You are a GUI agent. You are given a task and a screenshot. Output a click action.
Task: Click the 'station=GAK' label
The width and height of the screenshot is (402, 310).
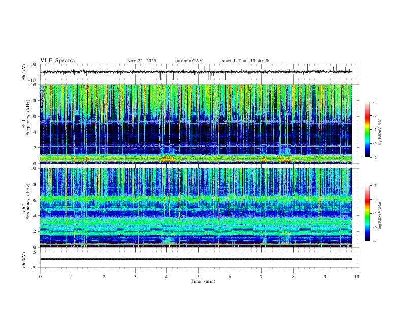[188, 61]
